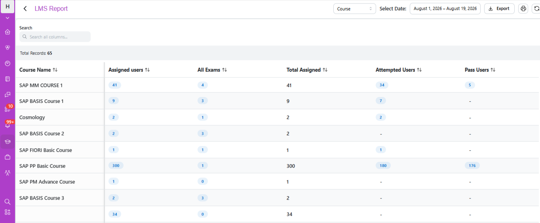Open the notebook icon in sidebar

(x=8, y=79)
